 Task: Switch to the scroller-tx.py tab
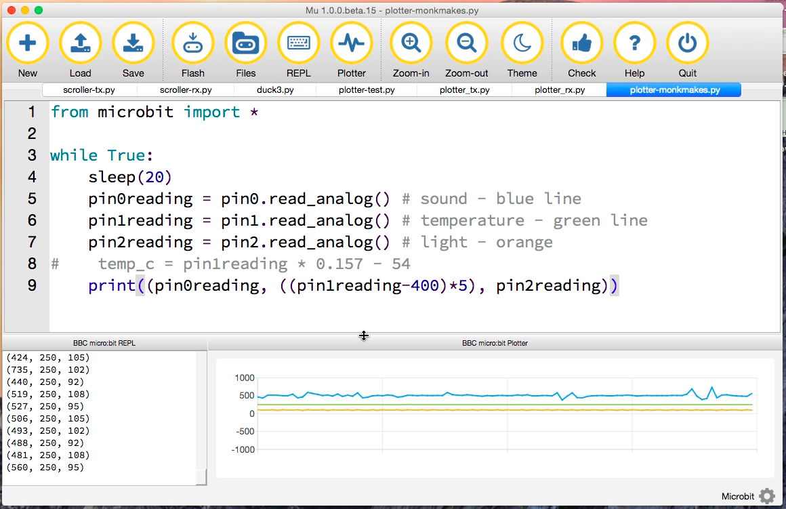pyautogui.click(x=89, y=90)
